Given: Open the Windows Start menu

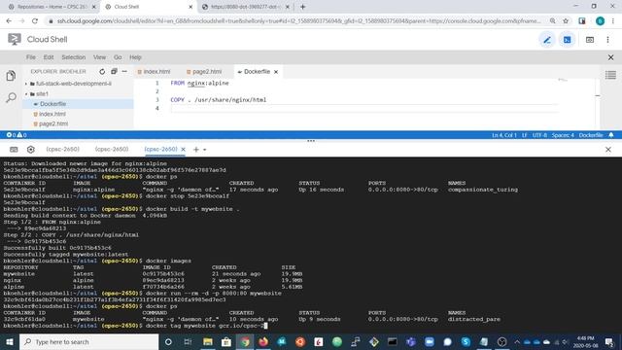Looking at the screenshot, I should [x=9, y=341].
